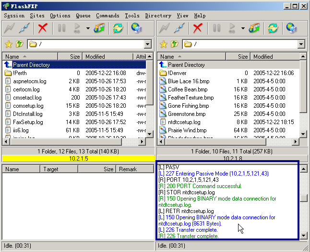
Task: Select comsetup.log file
Action: tap(74, 106)
